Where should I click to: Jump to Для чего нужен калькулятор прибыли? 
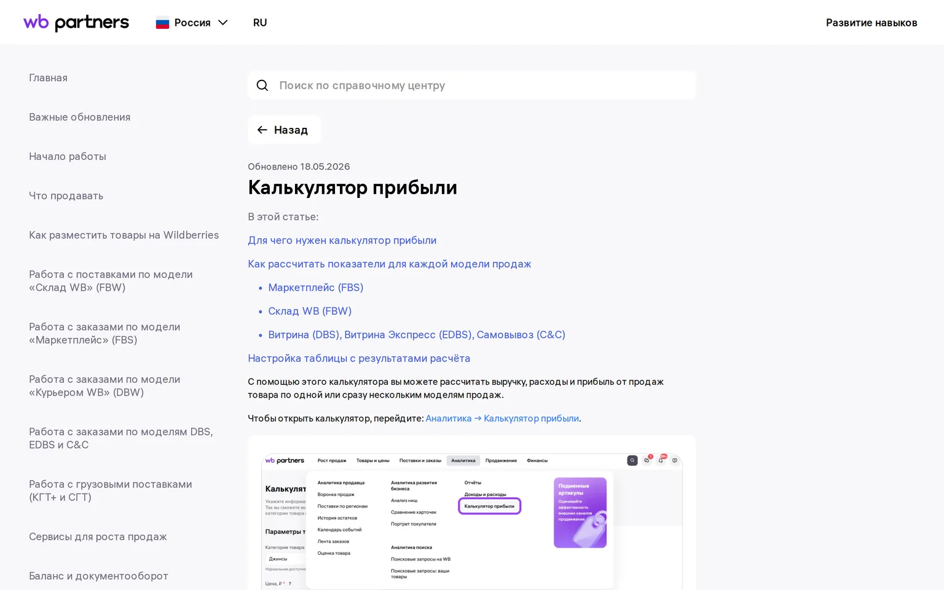[x=342, y=240]
